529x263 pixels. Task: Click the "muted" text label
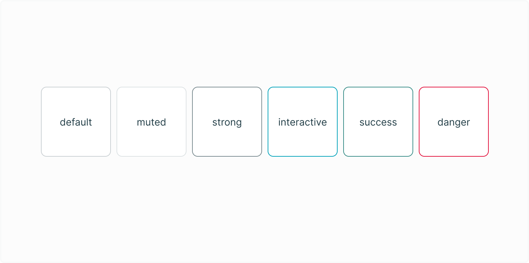[x=151, y=122]
